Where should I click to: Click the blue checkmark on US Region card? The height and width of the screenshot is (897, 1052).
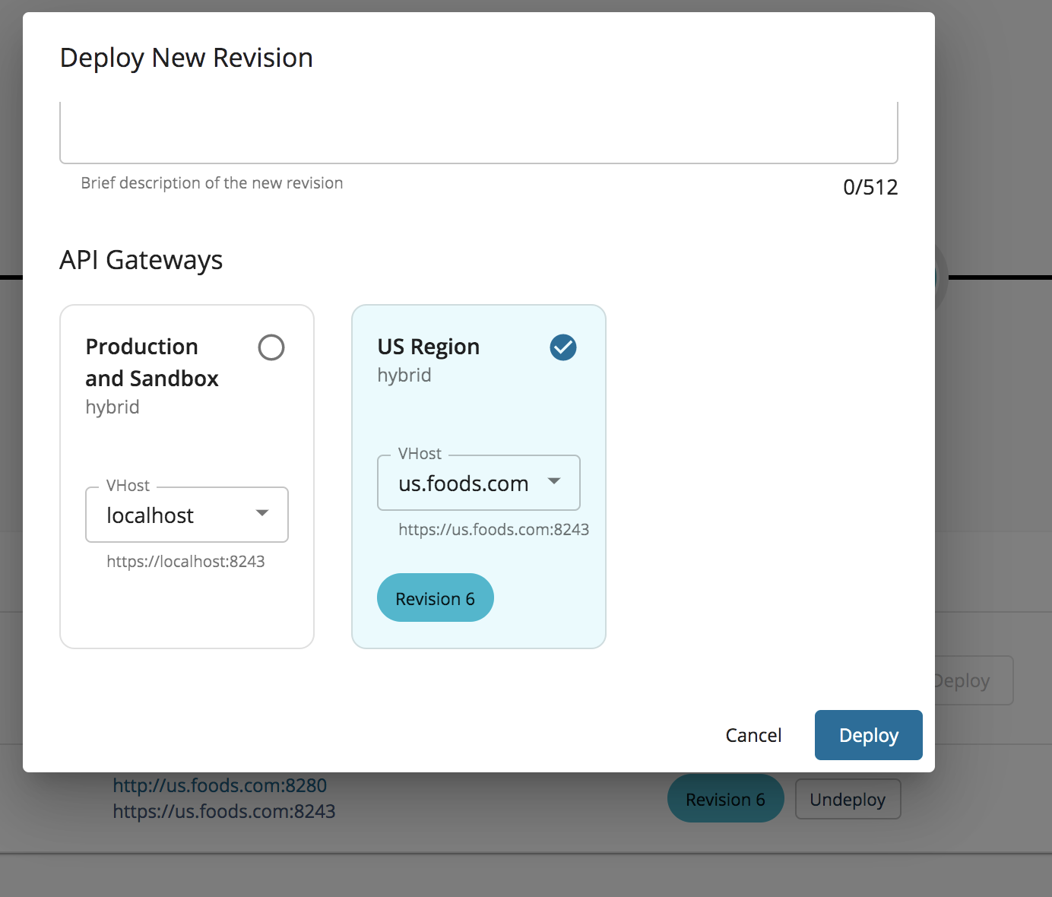coord(563,347)
